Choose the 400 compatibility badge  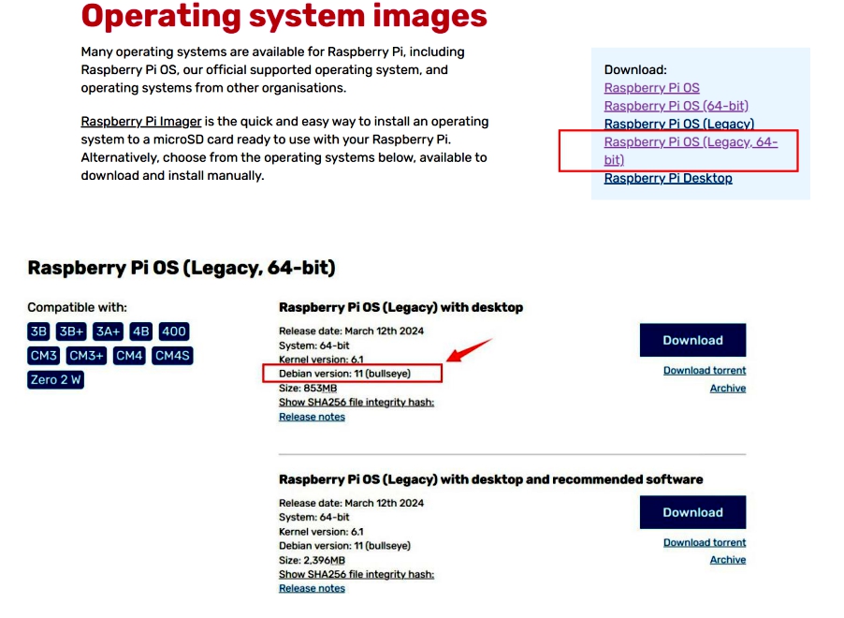tap(173, 331)
